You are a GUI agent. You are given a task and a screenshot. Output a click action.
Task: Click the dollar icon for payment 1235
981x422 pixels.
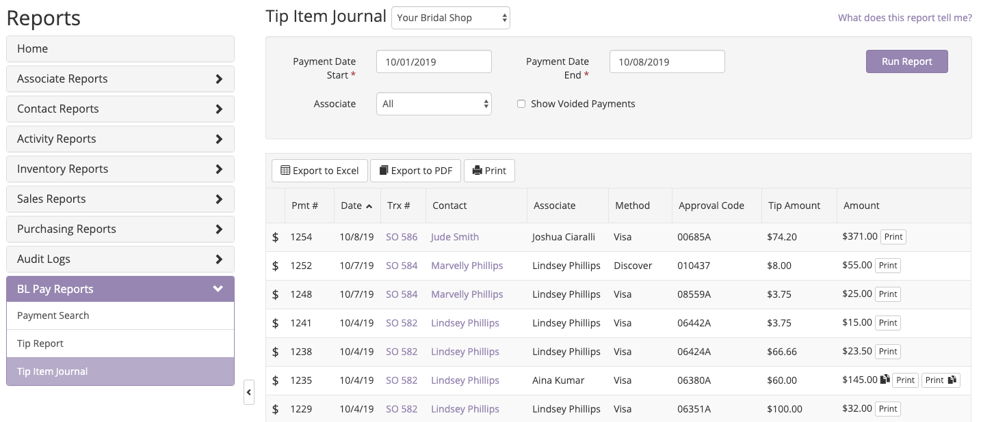coord(275,380)
